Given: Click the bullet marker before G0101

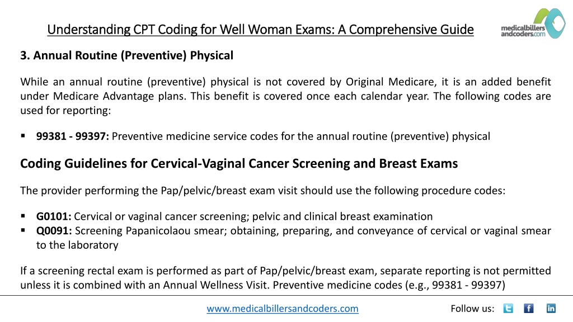Looking at the screenshot, I should 23,216.
